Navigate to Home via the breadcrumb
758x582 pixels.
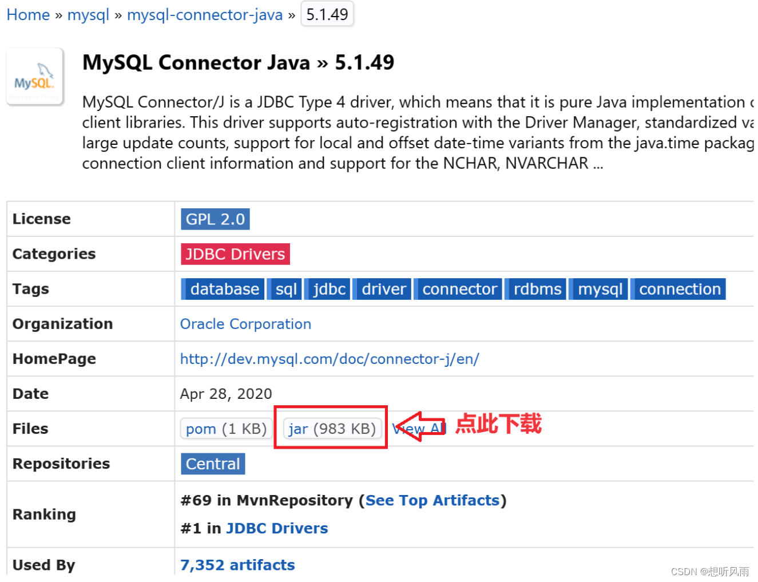coord(27,14)
